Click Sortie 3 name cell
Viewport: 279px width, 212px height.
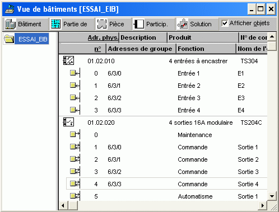coord(248,172)
